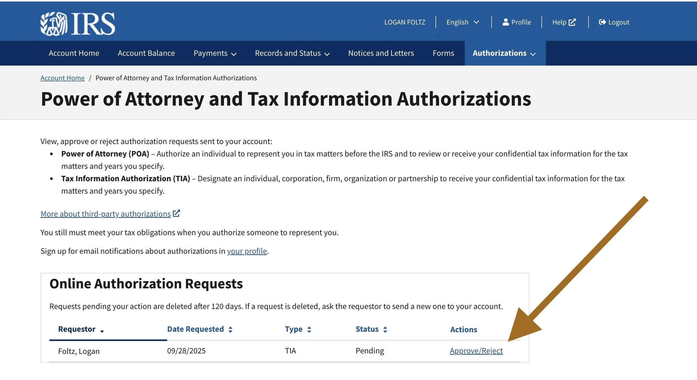Open the Forms menu item

click(443, 53)
